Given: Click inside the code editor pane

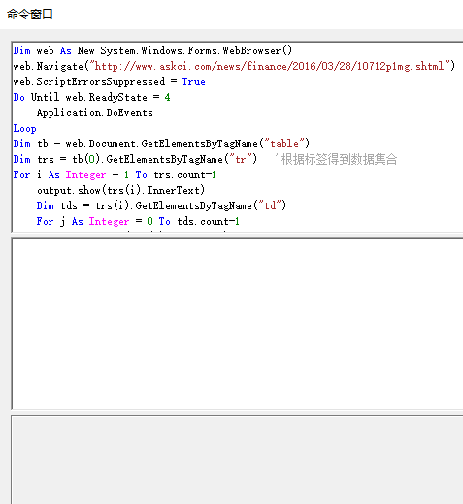Looking at the screenshot, I should click(x=238, y=137).
